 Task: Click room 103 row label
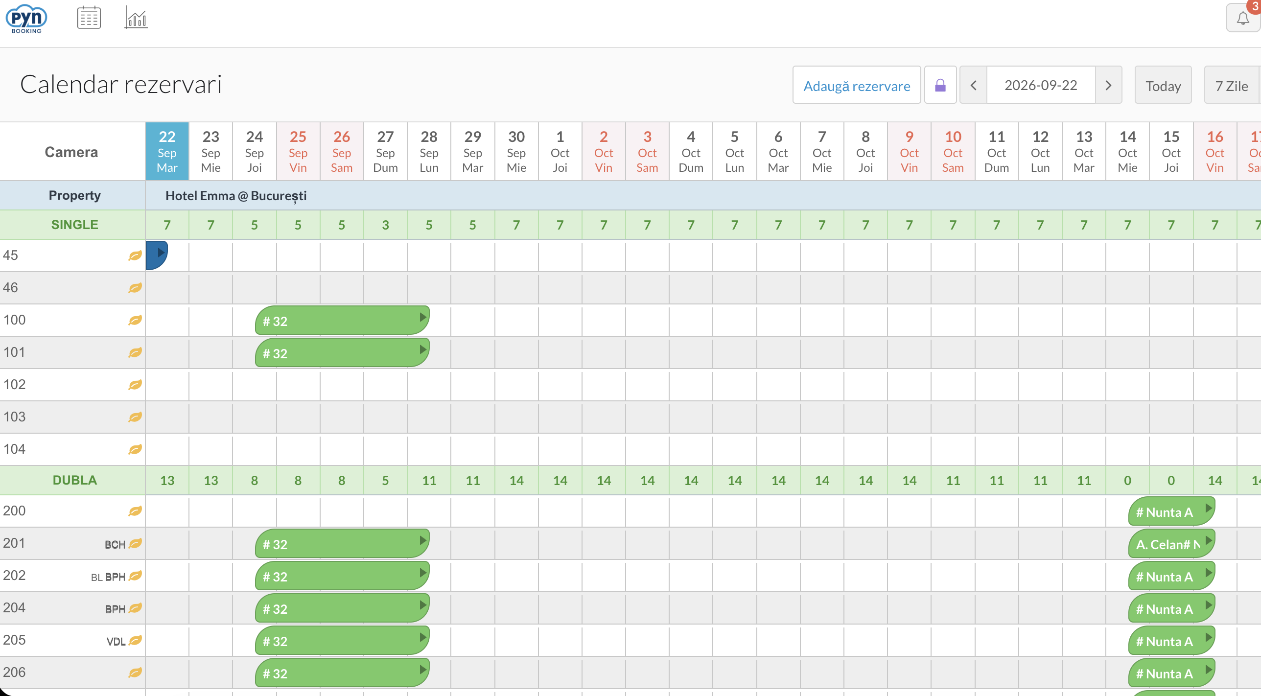pos(15,417)
